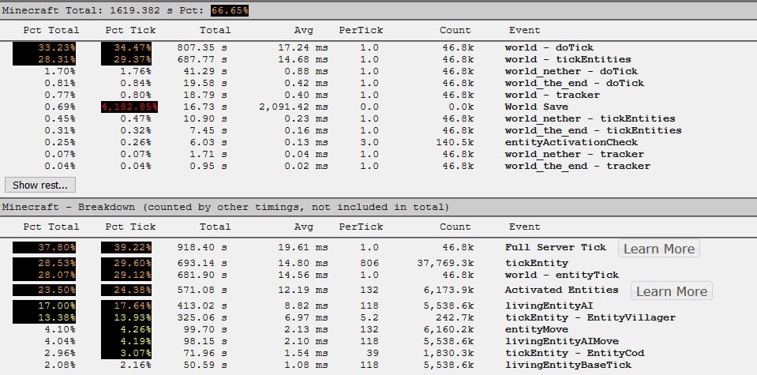The width and height of the screenshot is (757, 375).
Task: Select the tickEntity - EntityVillager event
Action: tap(590, 317)
